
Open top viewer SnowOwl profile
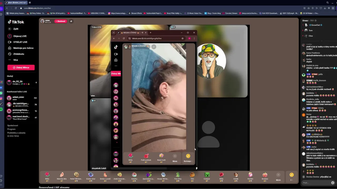[313, 25]
